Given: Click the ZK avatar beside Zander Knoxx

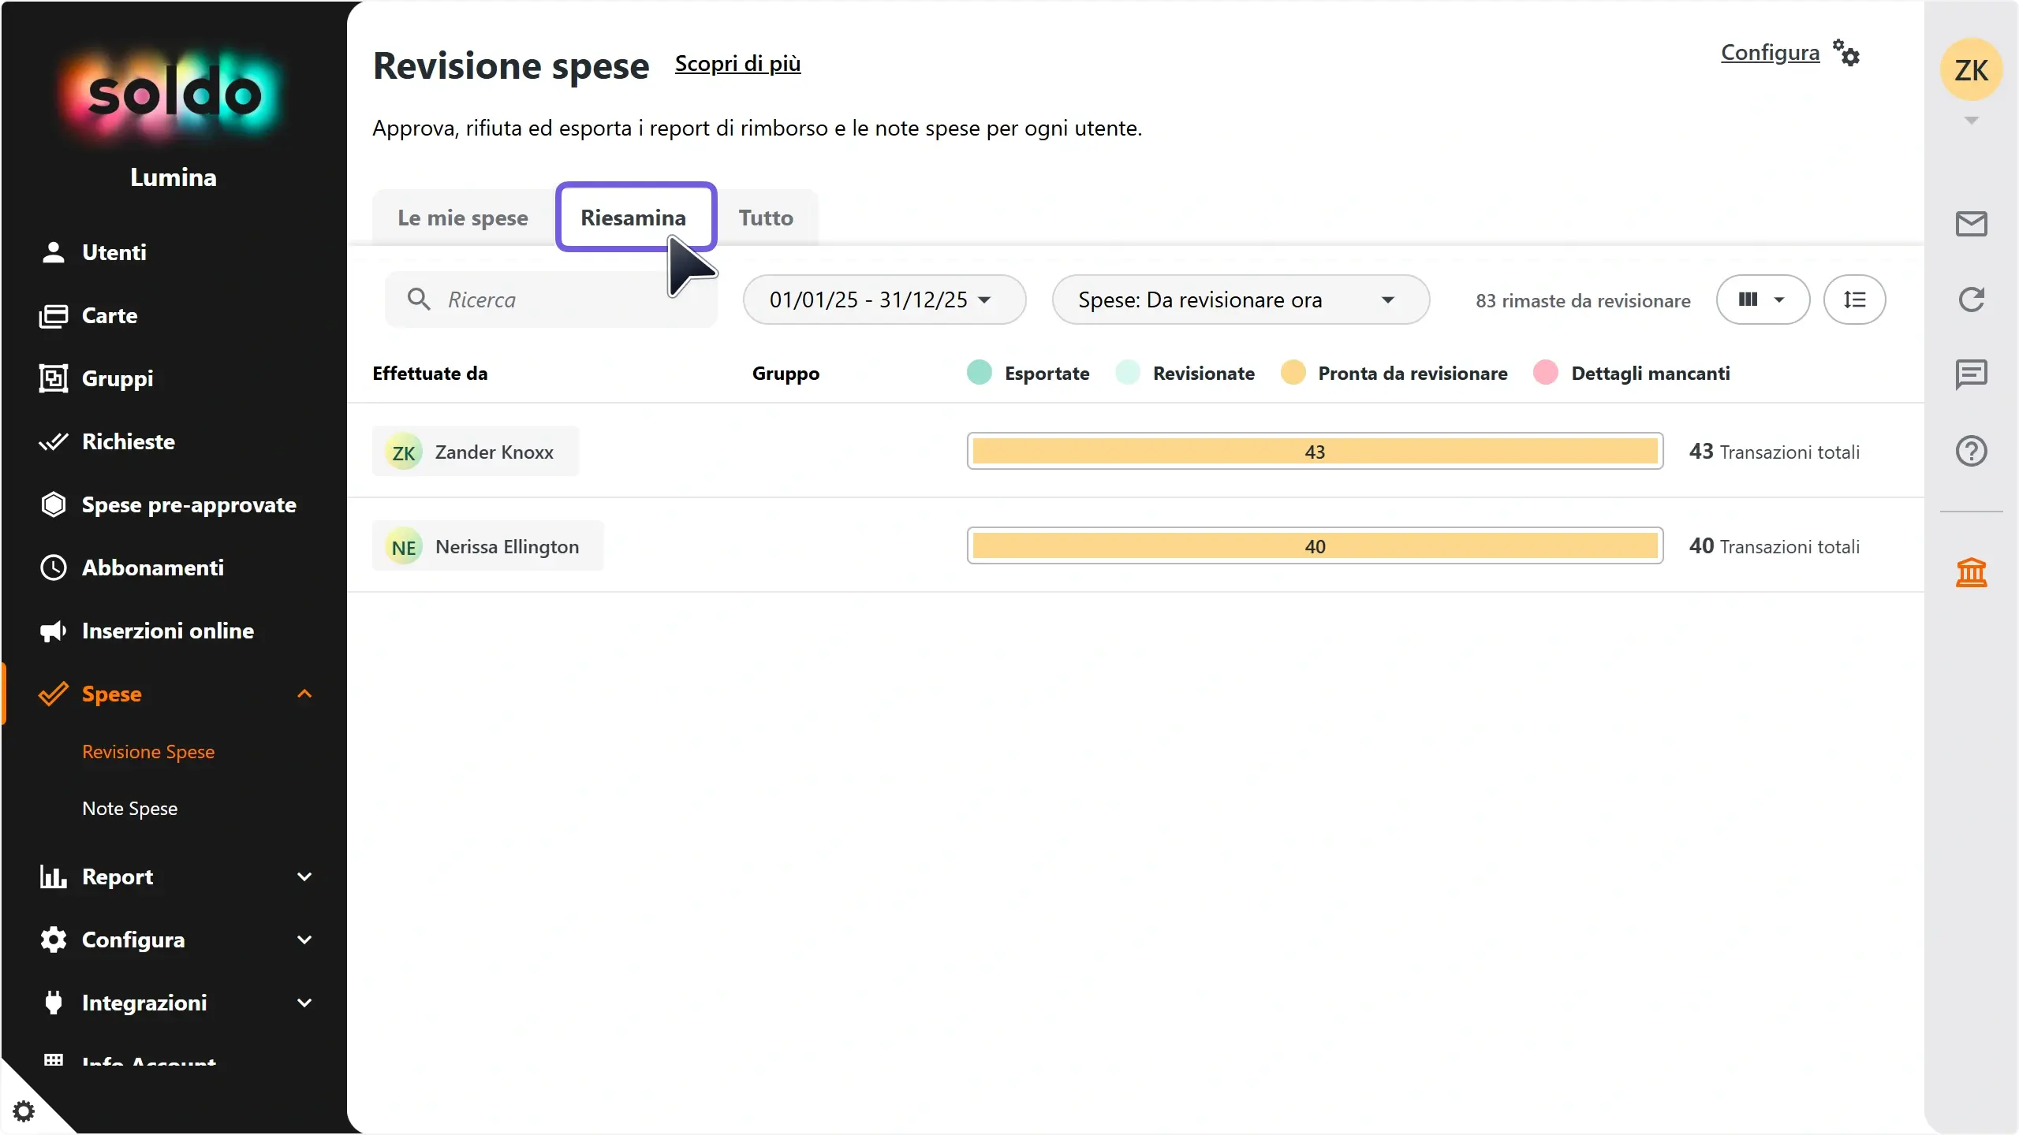Looking at the screenshot, I should pyautogui.click(x=404, y=452).
